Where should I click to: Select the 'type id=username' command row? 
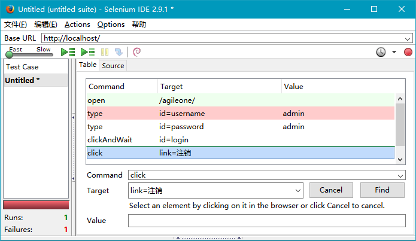241,114
